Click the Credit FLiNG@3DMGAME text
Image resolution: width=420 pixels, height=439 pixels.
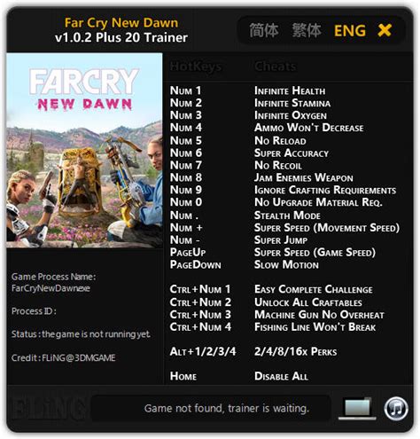pyautogui.click(x=64, y=357)
